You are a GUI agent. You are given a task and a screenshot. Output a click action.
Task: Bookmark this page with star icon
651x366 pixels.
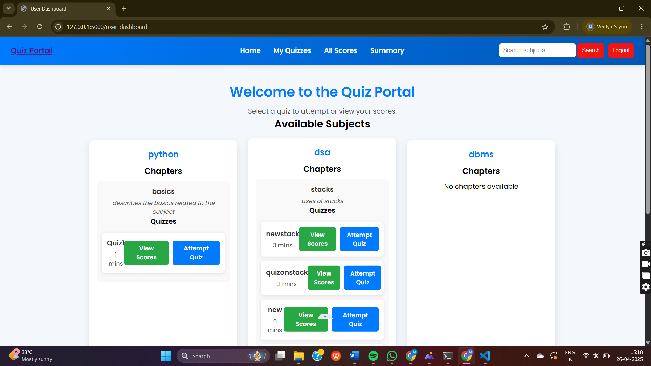[545, 27]
